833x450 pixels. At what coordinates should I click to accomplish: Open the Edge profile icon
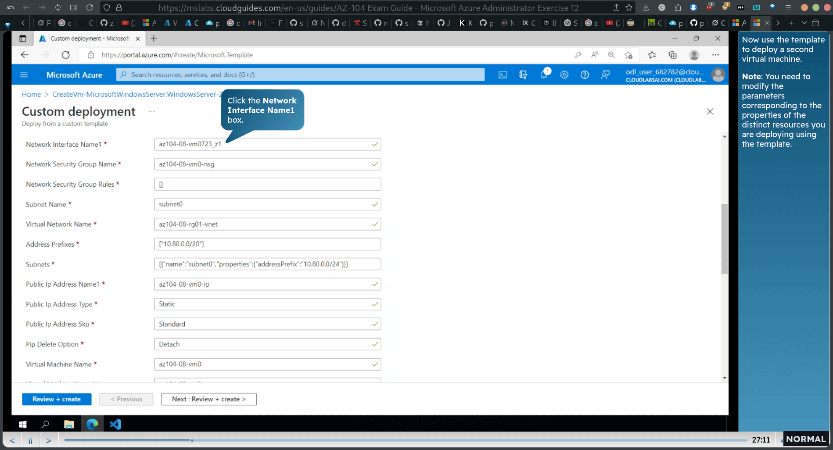(x=694, y=55)
